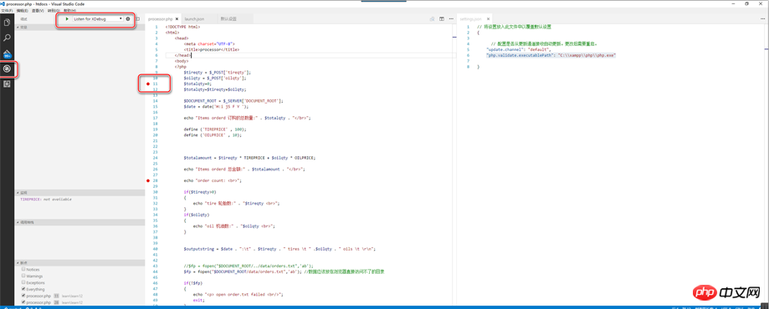Screen dimensions: 769x309
Task: Open the Extensions view in the activity bar
Action: 7,84
